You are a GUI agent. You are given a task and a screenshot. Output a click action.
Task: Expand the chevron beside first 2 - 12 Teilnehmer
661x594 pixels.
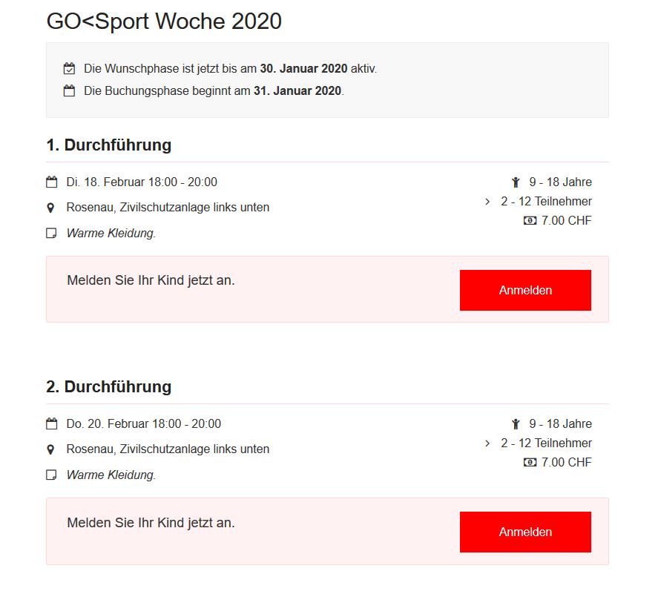click(487, 202)
